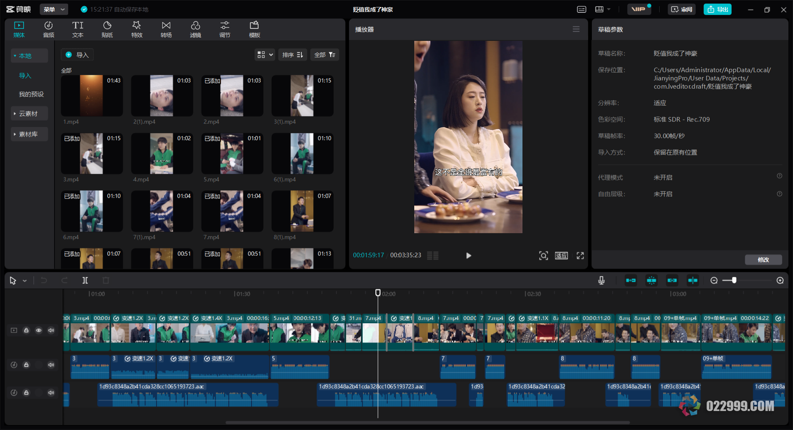
Task: Select the 1.mp4 media thumbnail
Action: pos(92,96)
